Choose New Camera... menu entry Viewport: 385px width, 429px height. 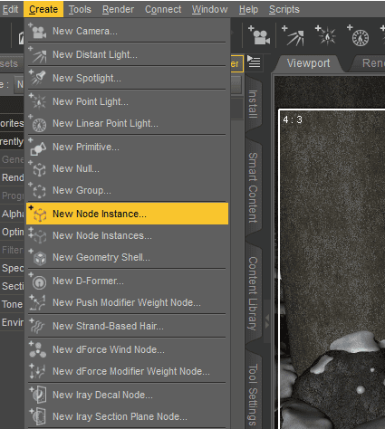[x=127, y=31]
